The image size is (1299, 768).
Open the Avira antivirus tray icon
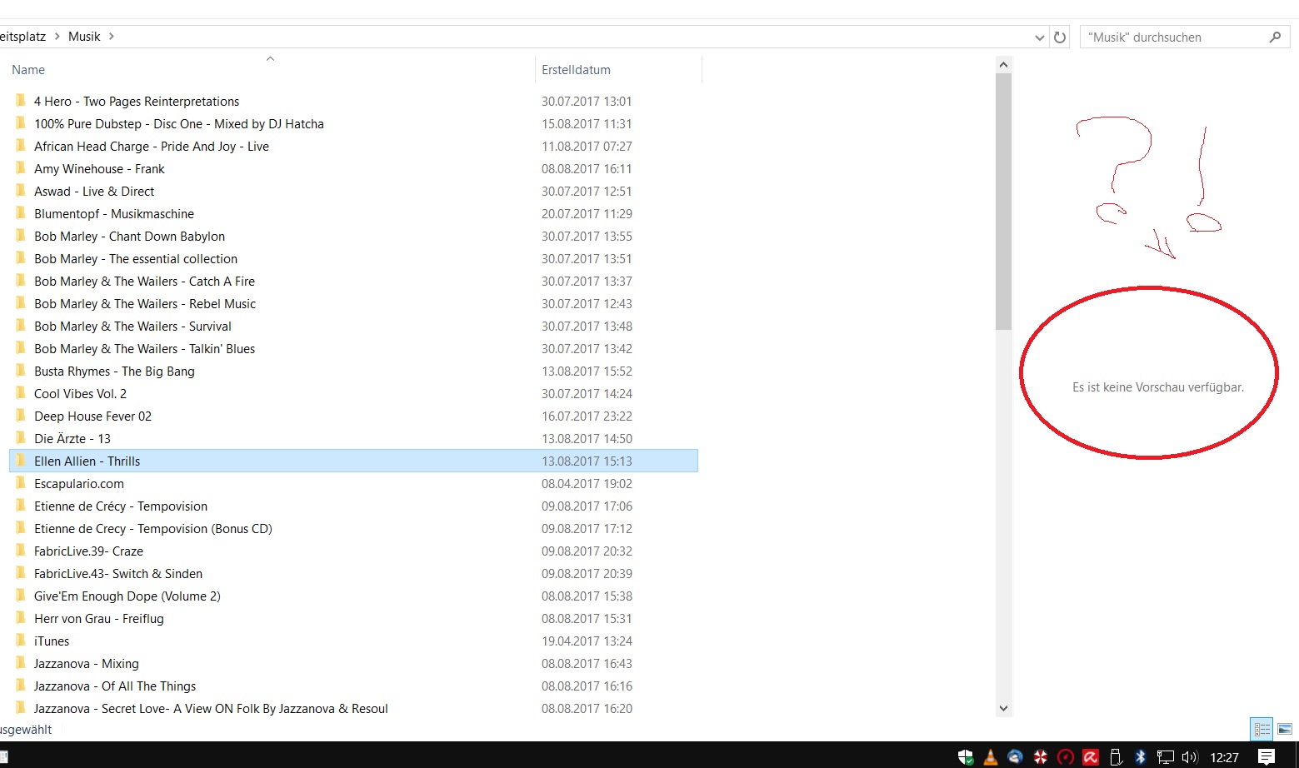tap(1090, 757)
